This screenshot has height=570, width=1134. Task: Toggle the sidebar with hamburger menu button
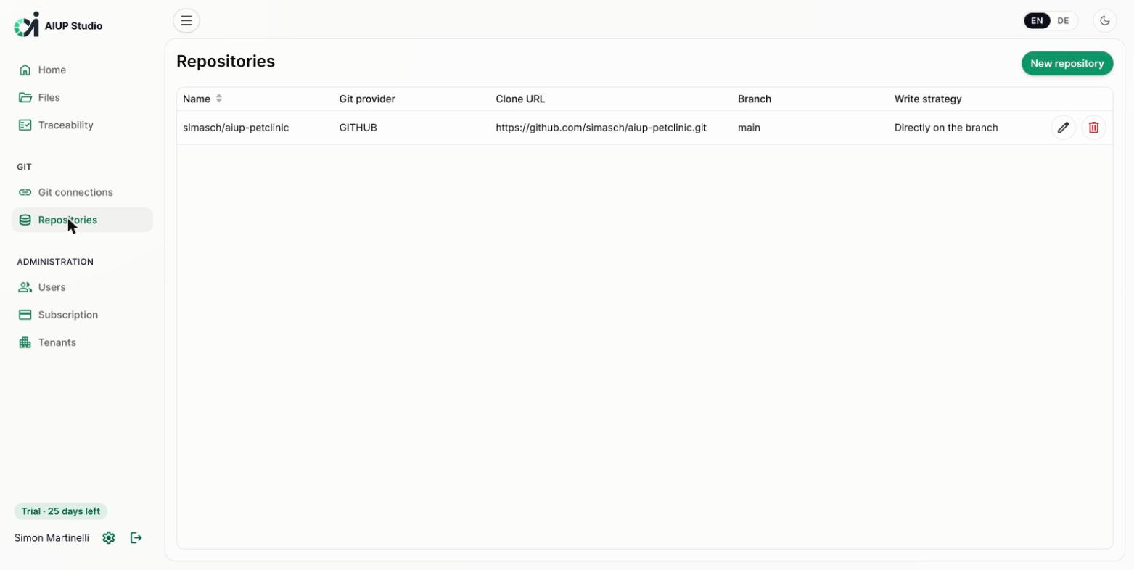186,20
